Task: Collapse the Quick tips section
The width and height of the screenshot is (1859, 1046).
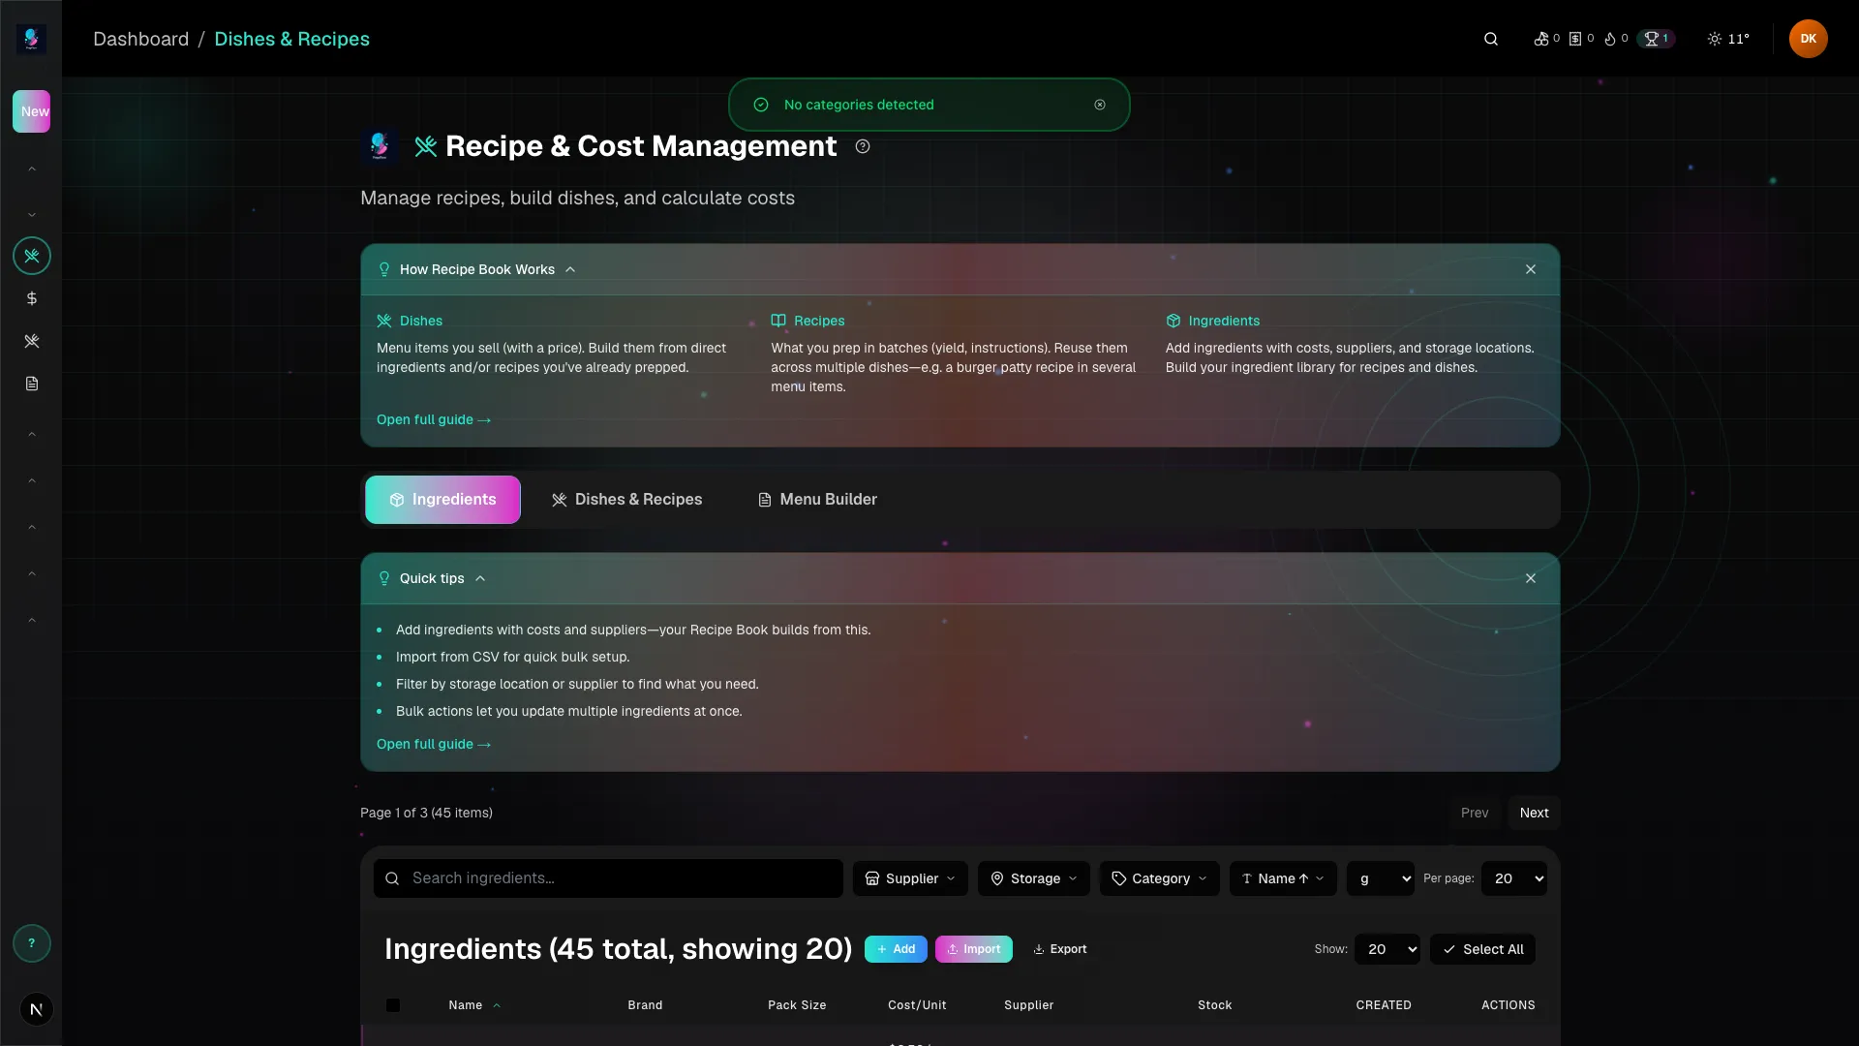Action: pyautogui.click(x=480, y=578)
